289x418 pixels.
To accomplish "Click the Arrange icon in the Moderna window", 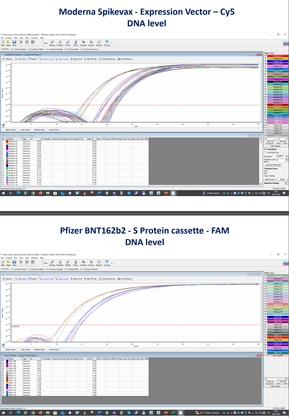I will click(107, 43).
